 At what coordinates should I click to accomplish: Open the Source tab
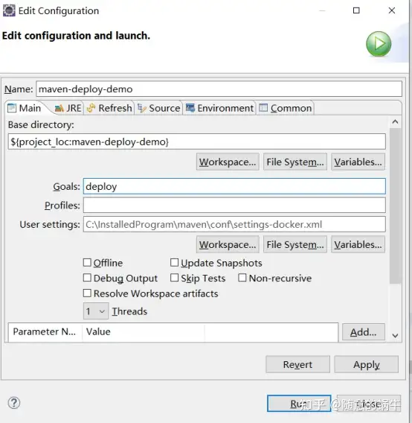tap(159, 108)
